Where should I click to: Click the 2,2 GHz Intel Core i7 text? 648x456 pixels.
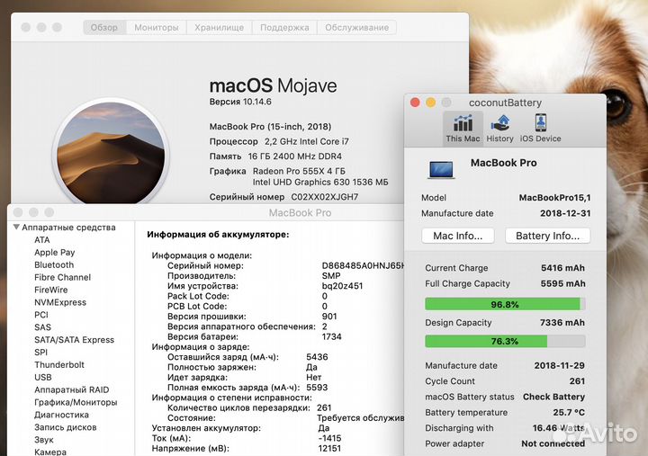[307, 141]
